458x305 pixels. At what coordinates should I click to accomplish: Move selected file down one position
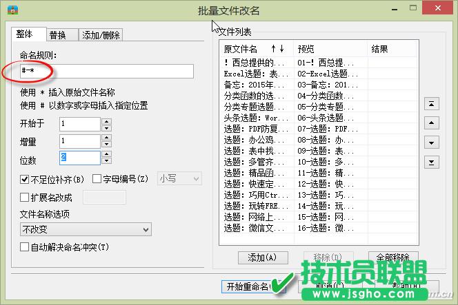point(431,143)
